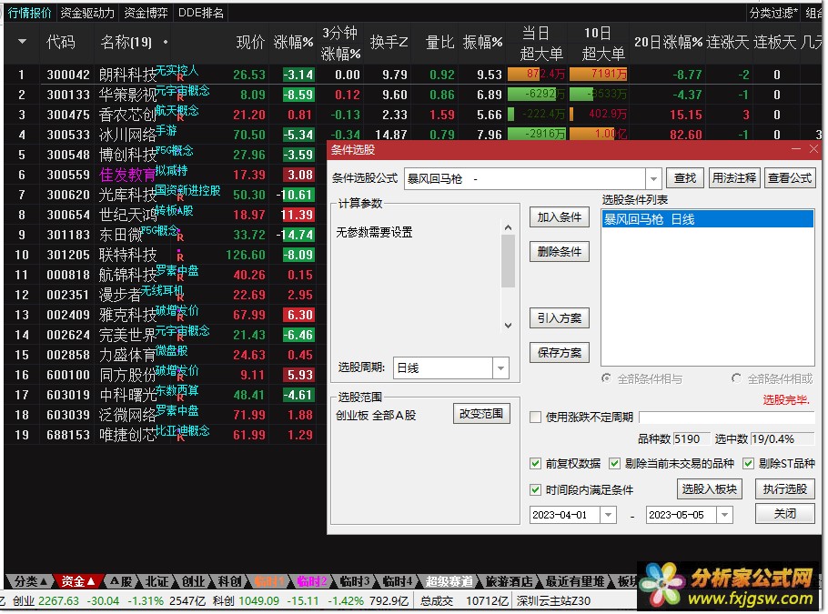Click 引入方案 button
828x614 pixels.
click(x=560, y=317)
